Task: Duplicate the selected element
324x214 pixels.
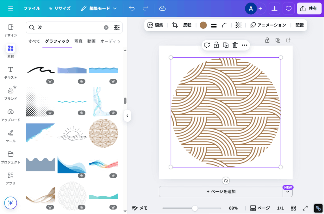Action: coord(226,45)
